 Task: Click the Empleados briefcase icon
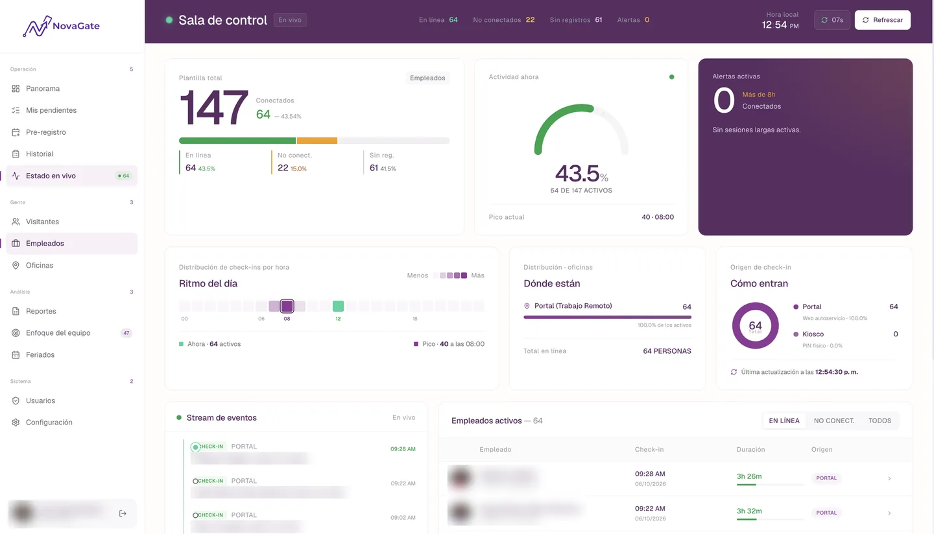pyautogui.click(x=16, y=244)
